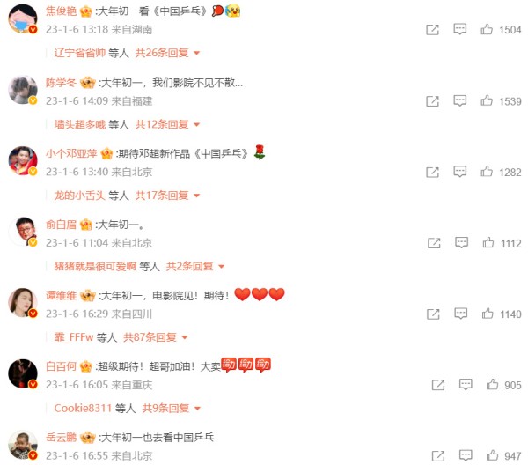
Task: Give a thumbs up to 岳云鹏's comment
Action: (492, 455)
